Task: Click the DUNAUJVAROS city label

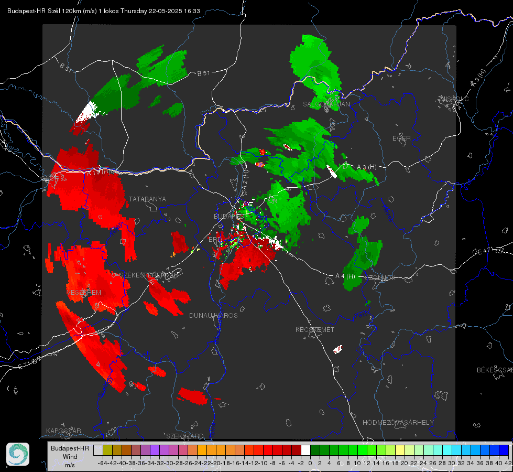Action: point(213,315)
